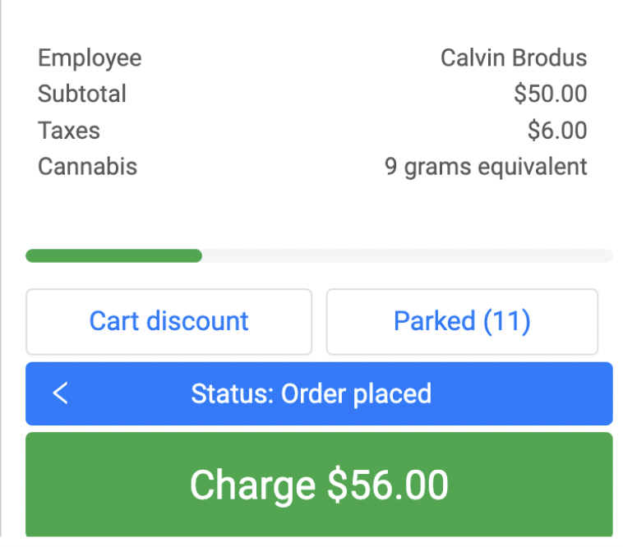
Task: Select the employee name Calvin Brodus
Action: (x=514, y=58)
